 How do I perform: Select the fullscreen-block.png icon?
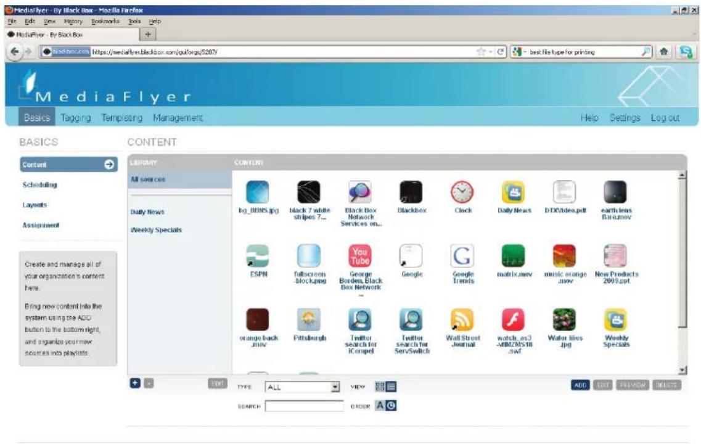point(309,256)
